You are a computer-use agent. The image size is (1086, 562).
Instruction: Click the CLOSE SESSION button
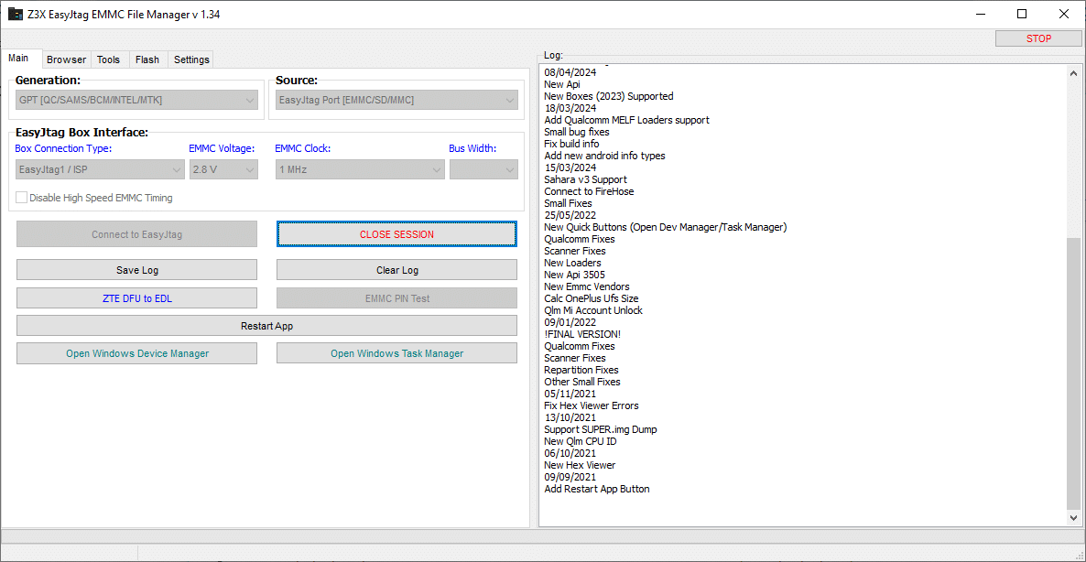(396, 234)
